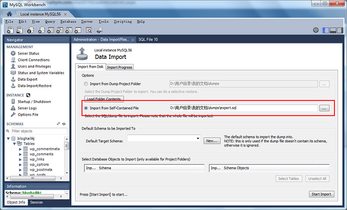This screenshot has height=210, width=347.
Task: Expand the wp_commentmeta table
Action: (x=20, y=149)
